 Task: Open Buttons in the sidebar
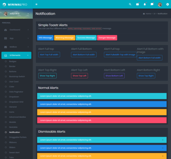[x=13, y=72]
